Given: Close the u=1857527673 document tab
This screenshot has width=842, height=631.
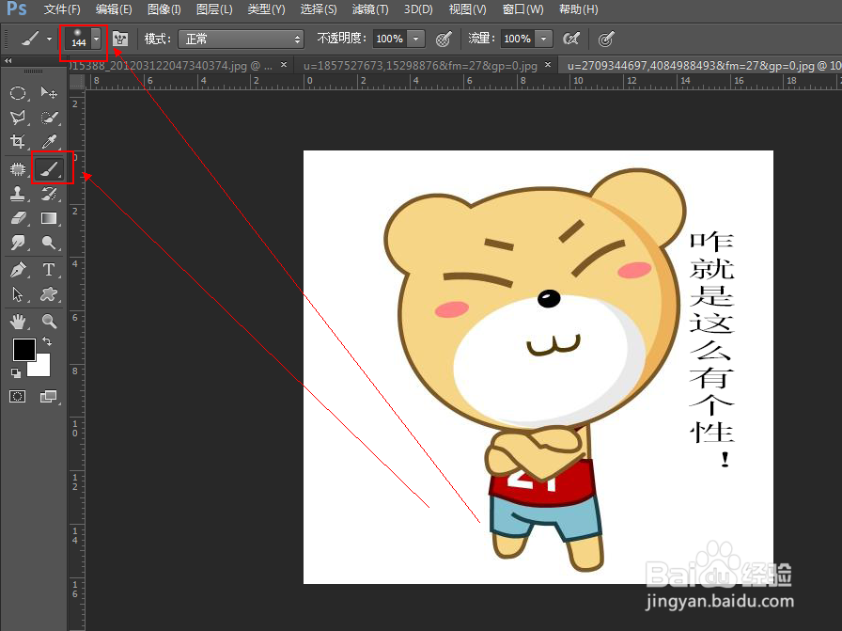Looking at the screenshot, I should click(x=547, y=65).
